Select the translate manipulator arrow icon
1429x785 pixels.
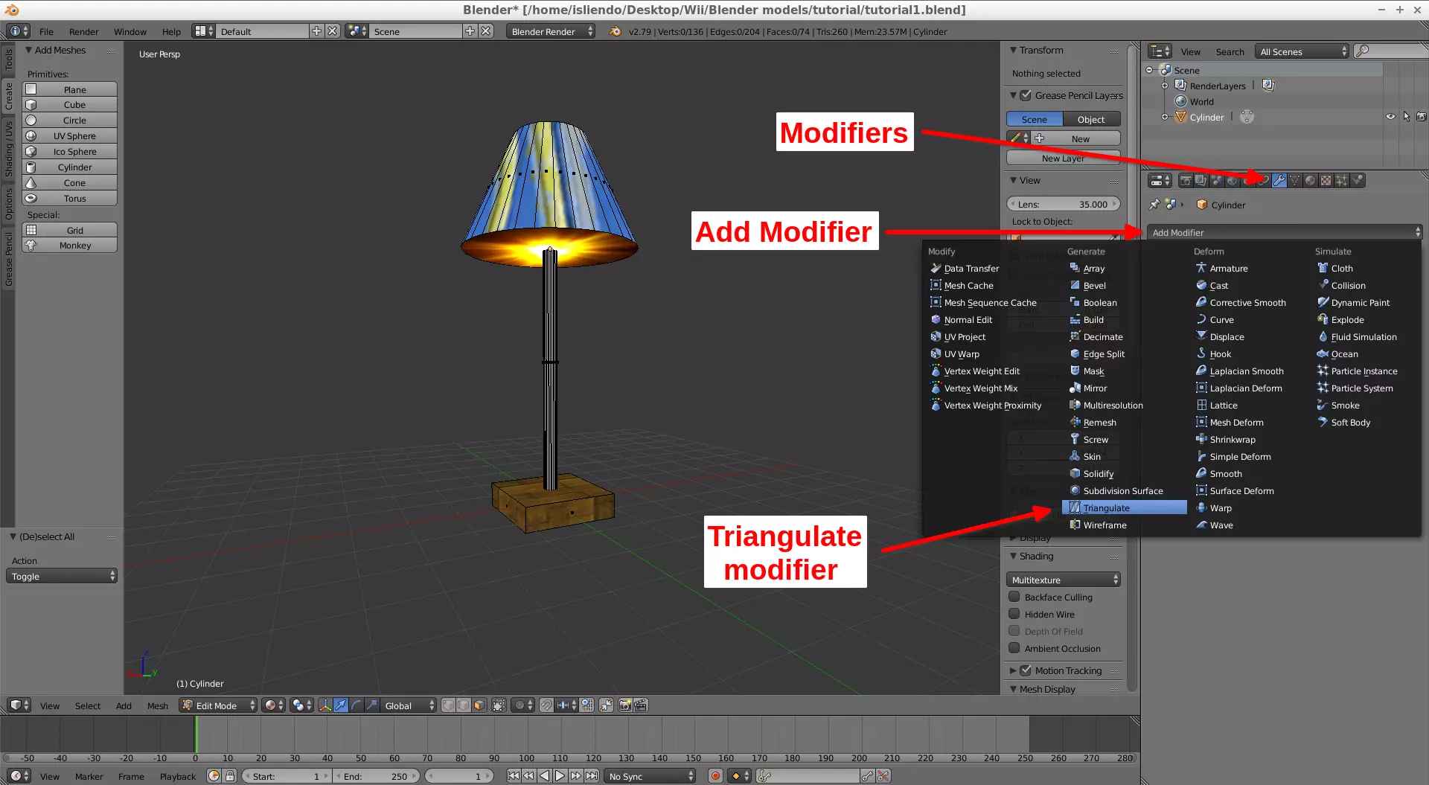pyautogui.click(x=340, y=705)
